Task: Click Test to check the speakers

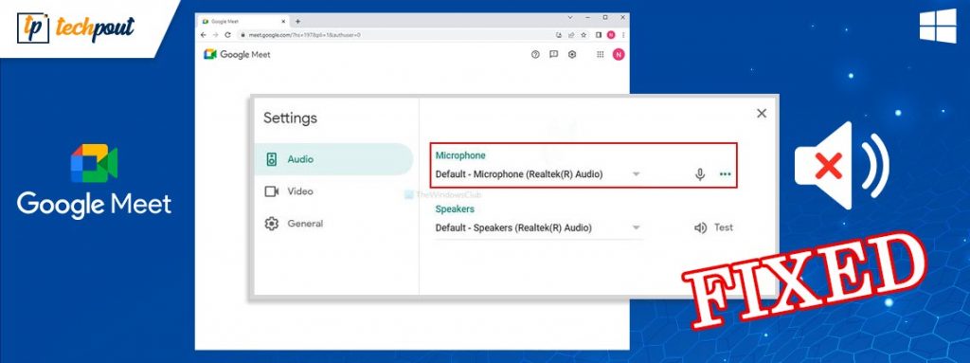Action: [723, 227]
